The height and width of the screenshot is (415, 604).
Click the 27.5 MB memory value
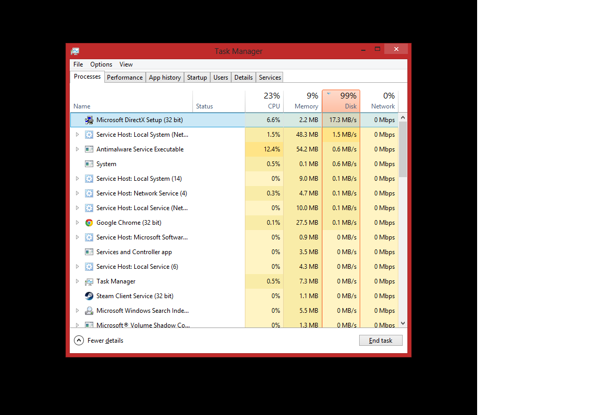tap(307, 223)
